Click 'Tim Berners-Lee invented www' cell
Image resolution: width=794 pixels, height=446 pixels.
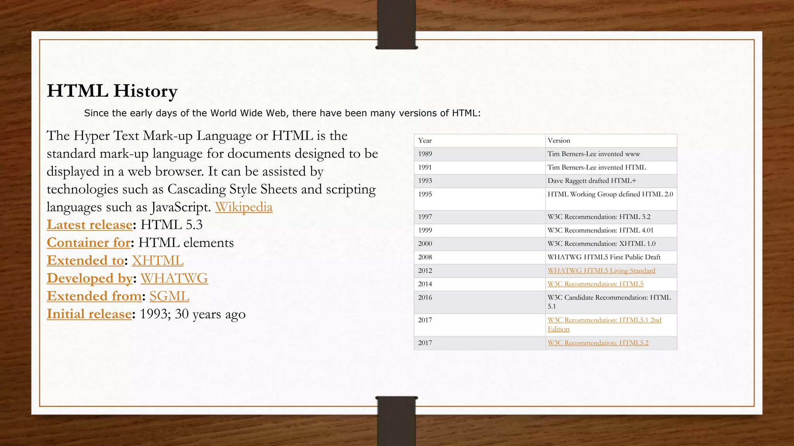click(611, 154)
